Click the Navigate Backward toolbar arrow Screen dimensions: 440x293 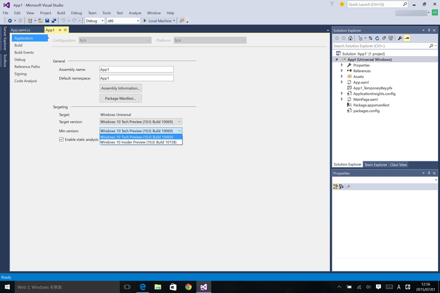(10, 21)
